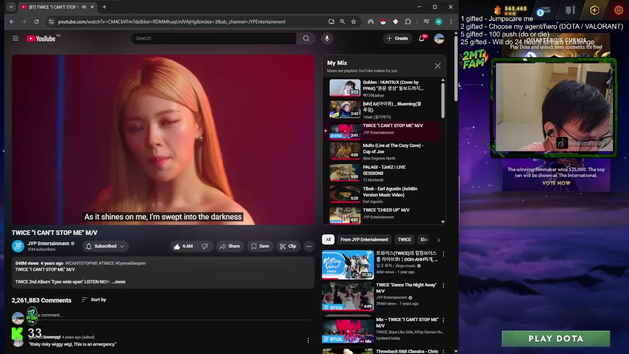The width and height of the screenshot is (629, 354).
Task: Click VOTE NOW in the Dota client
Action: point(556,183)
